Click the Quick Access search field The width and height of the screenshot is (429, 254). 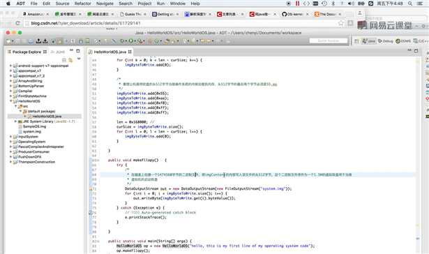(329, 40)
